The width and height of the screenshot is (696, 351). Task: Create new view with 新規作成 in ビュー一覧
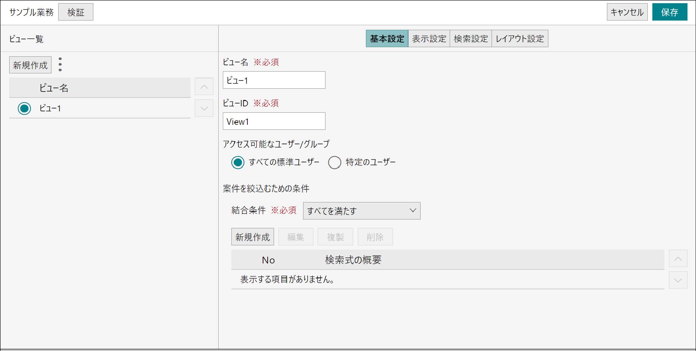[x=30, y=65]
